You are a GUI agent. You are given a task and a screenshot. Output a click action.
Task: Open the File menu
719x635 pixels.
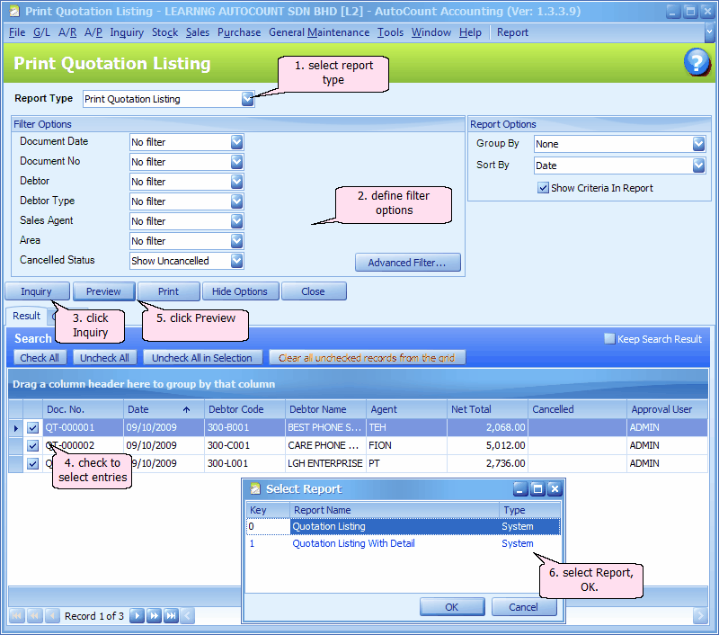point(17,32)
